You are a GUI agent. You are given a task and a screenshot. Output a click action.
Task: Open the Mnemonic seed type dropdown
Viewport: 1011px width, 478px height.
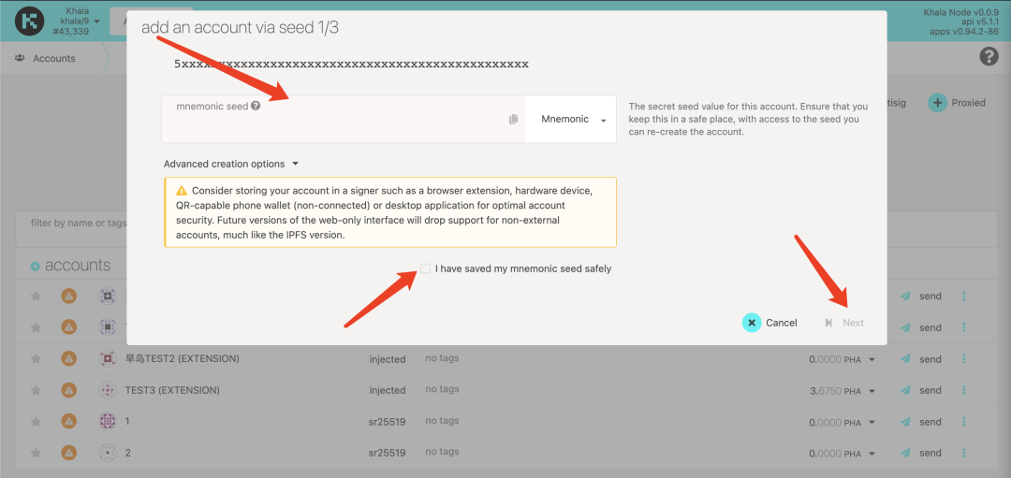571,120
